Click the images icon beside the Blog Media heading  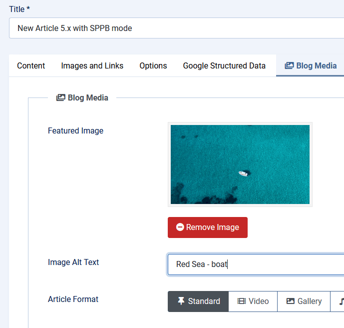tap(60, 98)
